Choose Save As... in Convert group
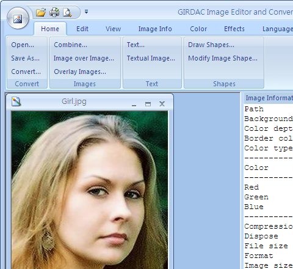This screenshot has height=269, width=293. (26, 58)
